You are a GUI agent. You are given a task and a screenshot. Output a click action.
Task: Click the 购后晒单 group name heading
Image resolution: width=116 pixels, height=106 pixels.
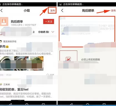pyautogui.click(x=17, y=21)
